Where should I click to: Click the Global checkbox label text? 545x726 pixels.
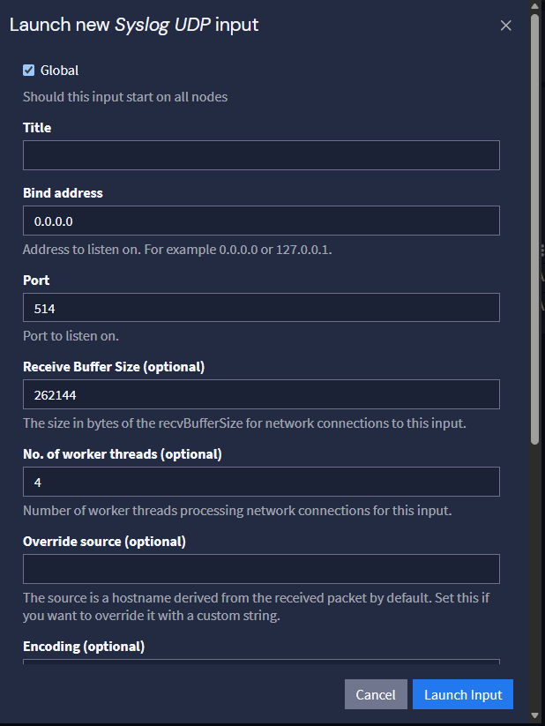(59, 71)
